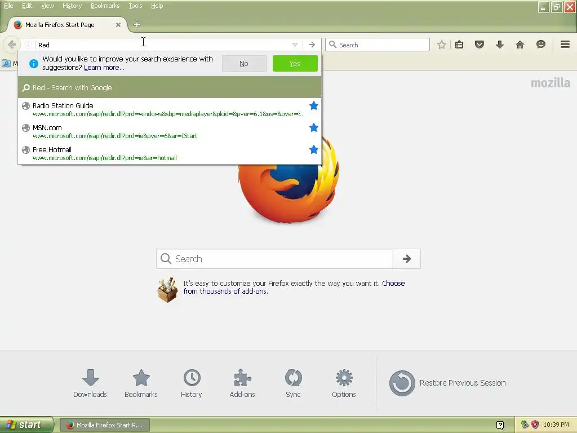Click the start page Search input field
577x433 pixels.
(274, 259)
